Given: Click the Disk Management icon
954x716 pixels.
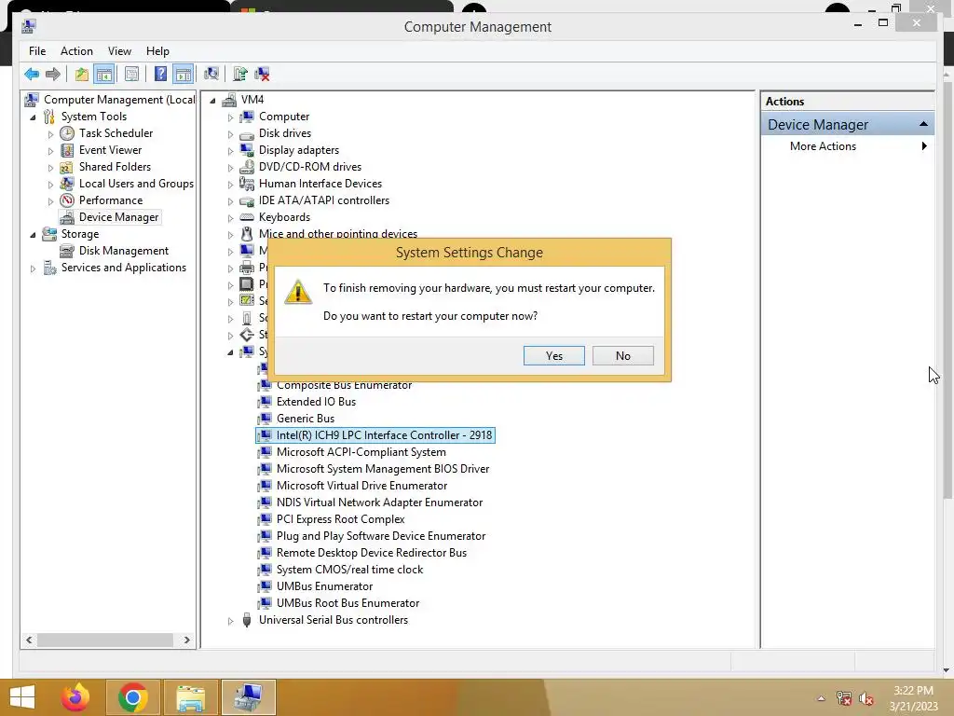Looking at the screenshot, I should 67,251.
